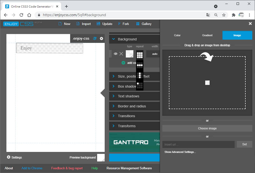
Task: Click the background type swatch
Action: [129, 54]
